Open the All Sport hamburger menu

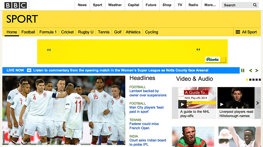[246, 32]
